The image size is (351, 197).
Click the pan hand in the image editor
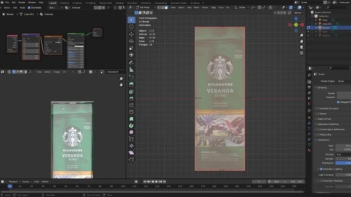click(121, 85)
